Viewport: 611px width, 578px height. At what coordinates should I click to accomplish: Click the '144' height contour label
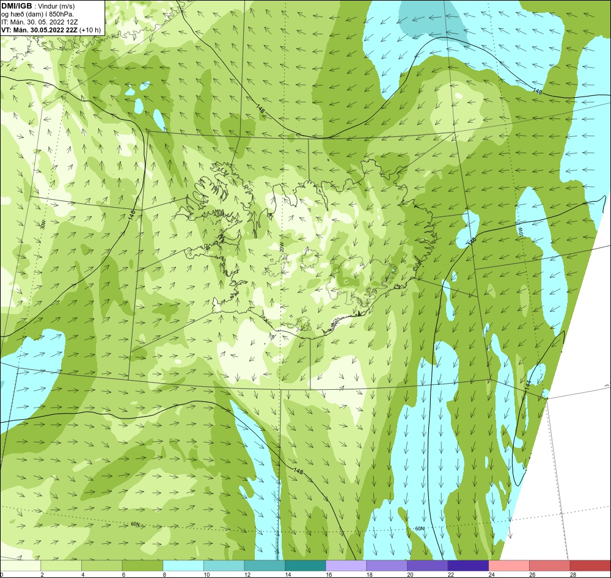tap(528, 384)
